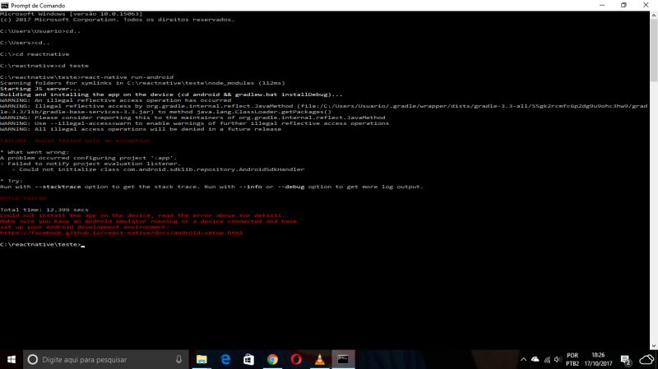Click the '* Try:' line
The height and width of the screenshot is (369, 658).
pyautogui.click(x=12, y=181)
